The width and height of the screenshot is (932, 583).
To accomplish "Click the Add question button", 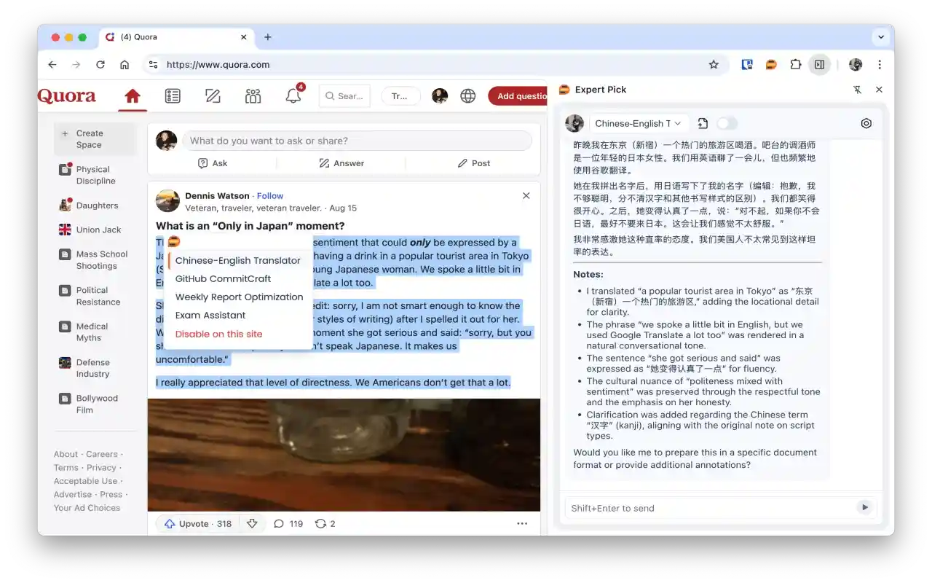I will point(518,96).
